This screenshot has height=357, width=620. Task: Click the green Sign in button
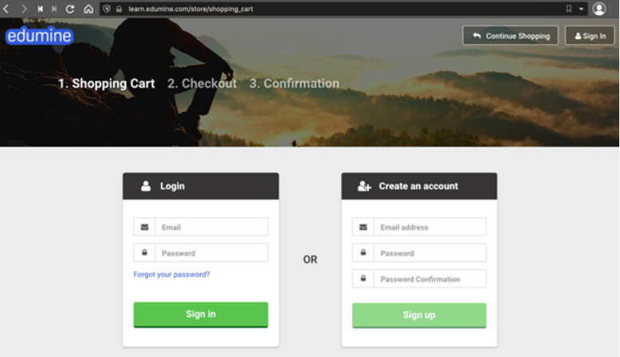[201, 315]
